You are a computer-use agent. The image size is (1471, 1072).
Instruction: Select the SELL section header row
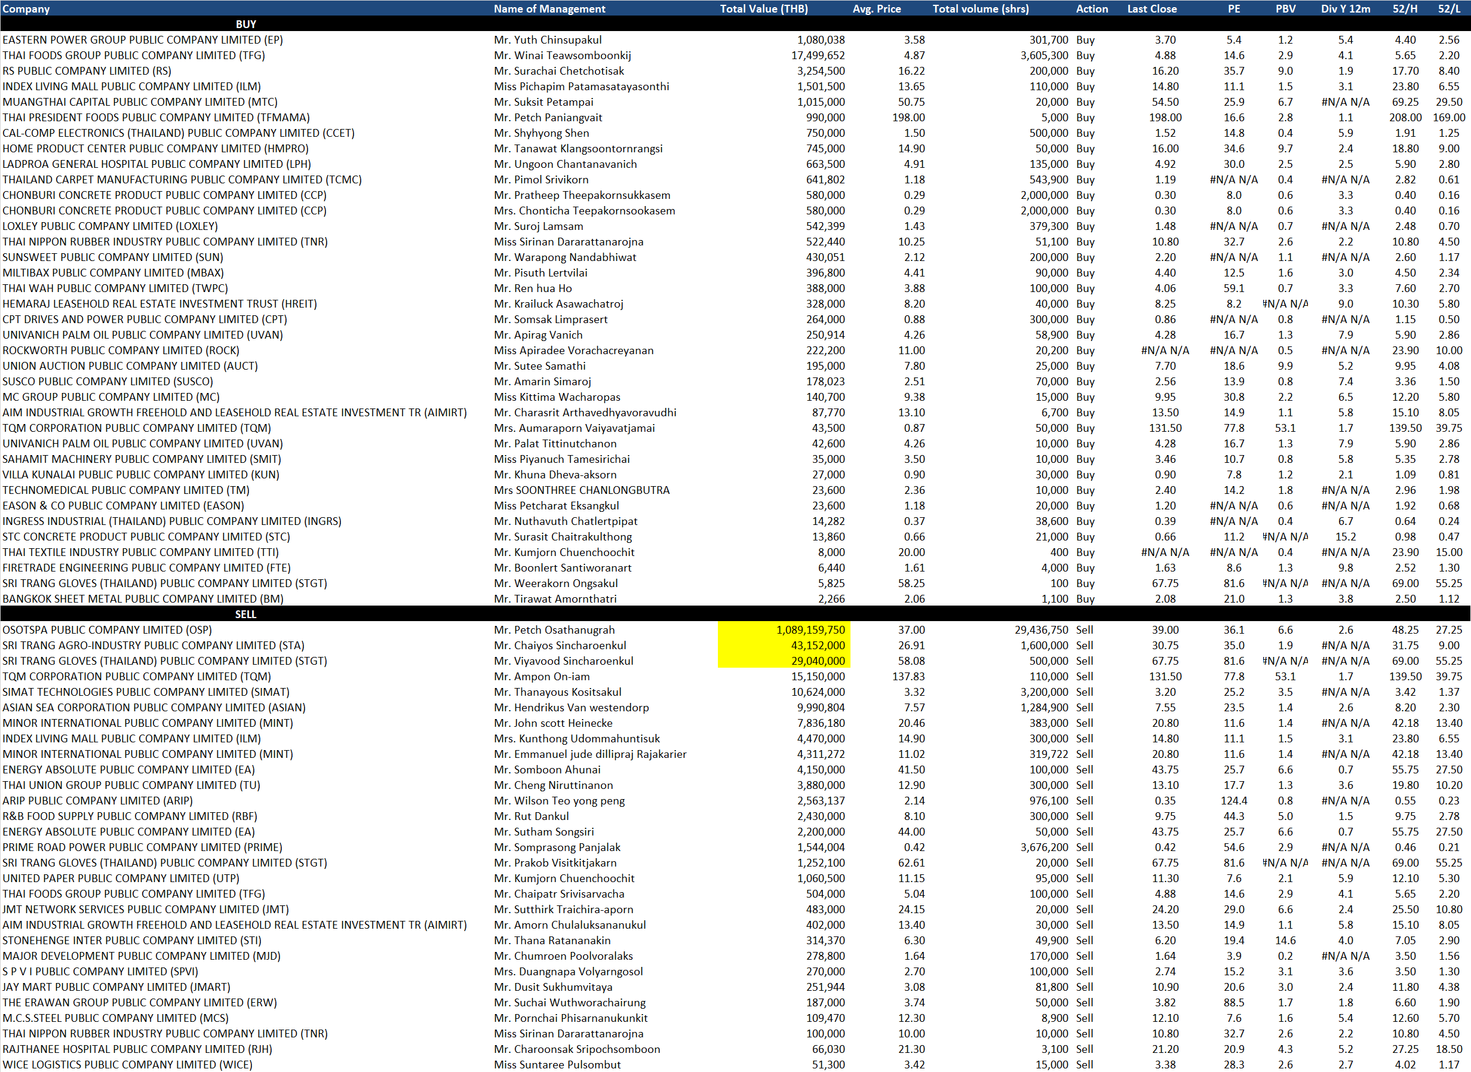245,614
